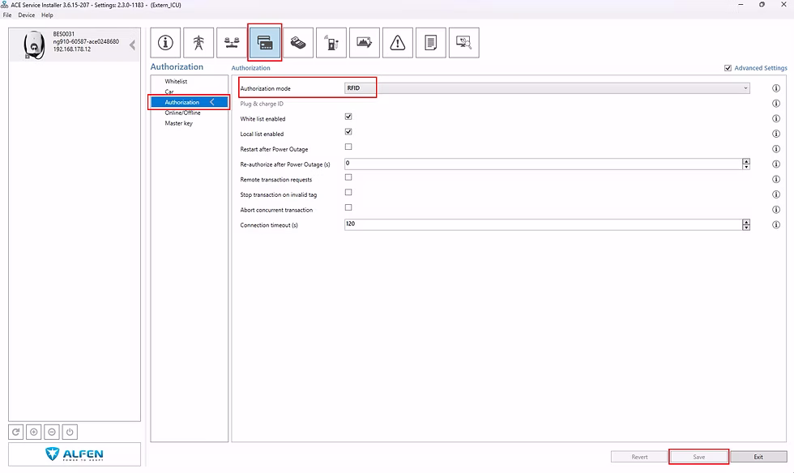Show info for Restart after Power Outage

[x=776, y=149]
